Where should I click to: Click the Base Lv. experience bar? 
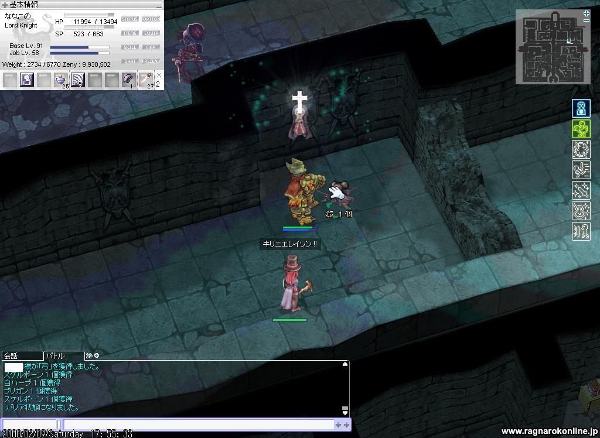pos(80,47)
